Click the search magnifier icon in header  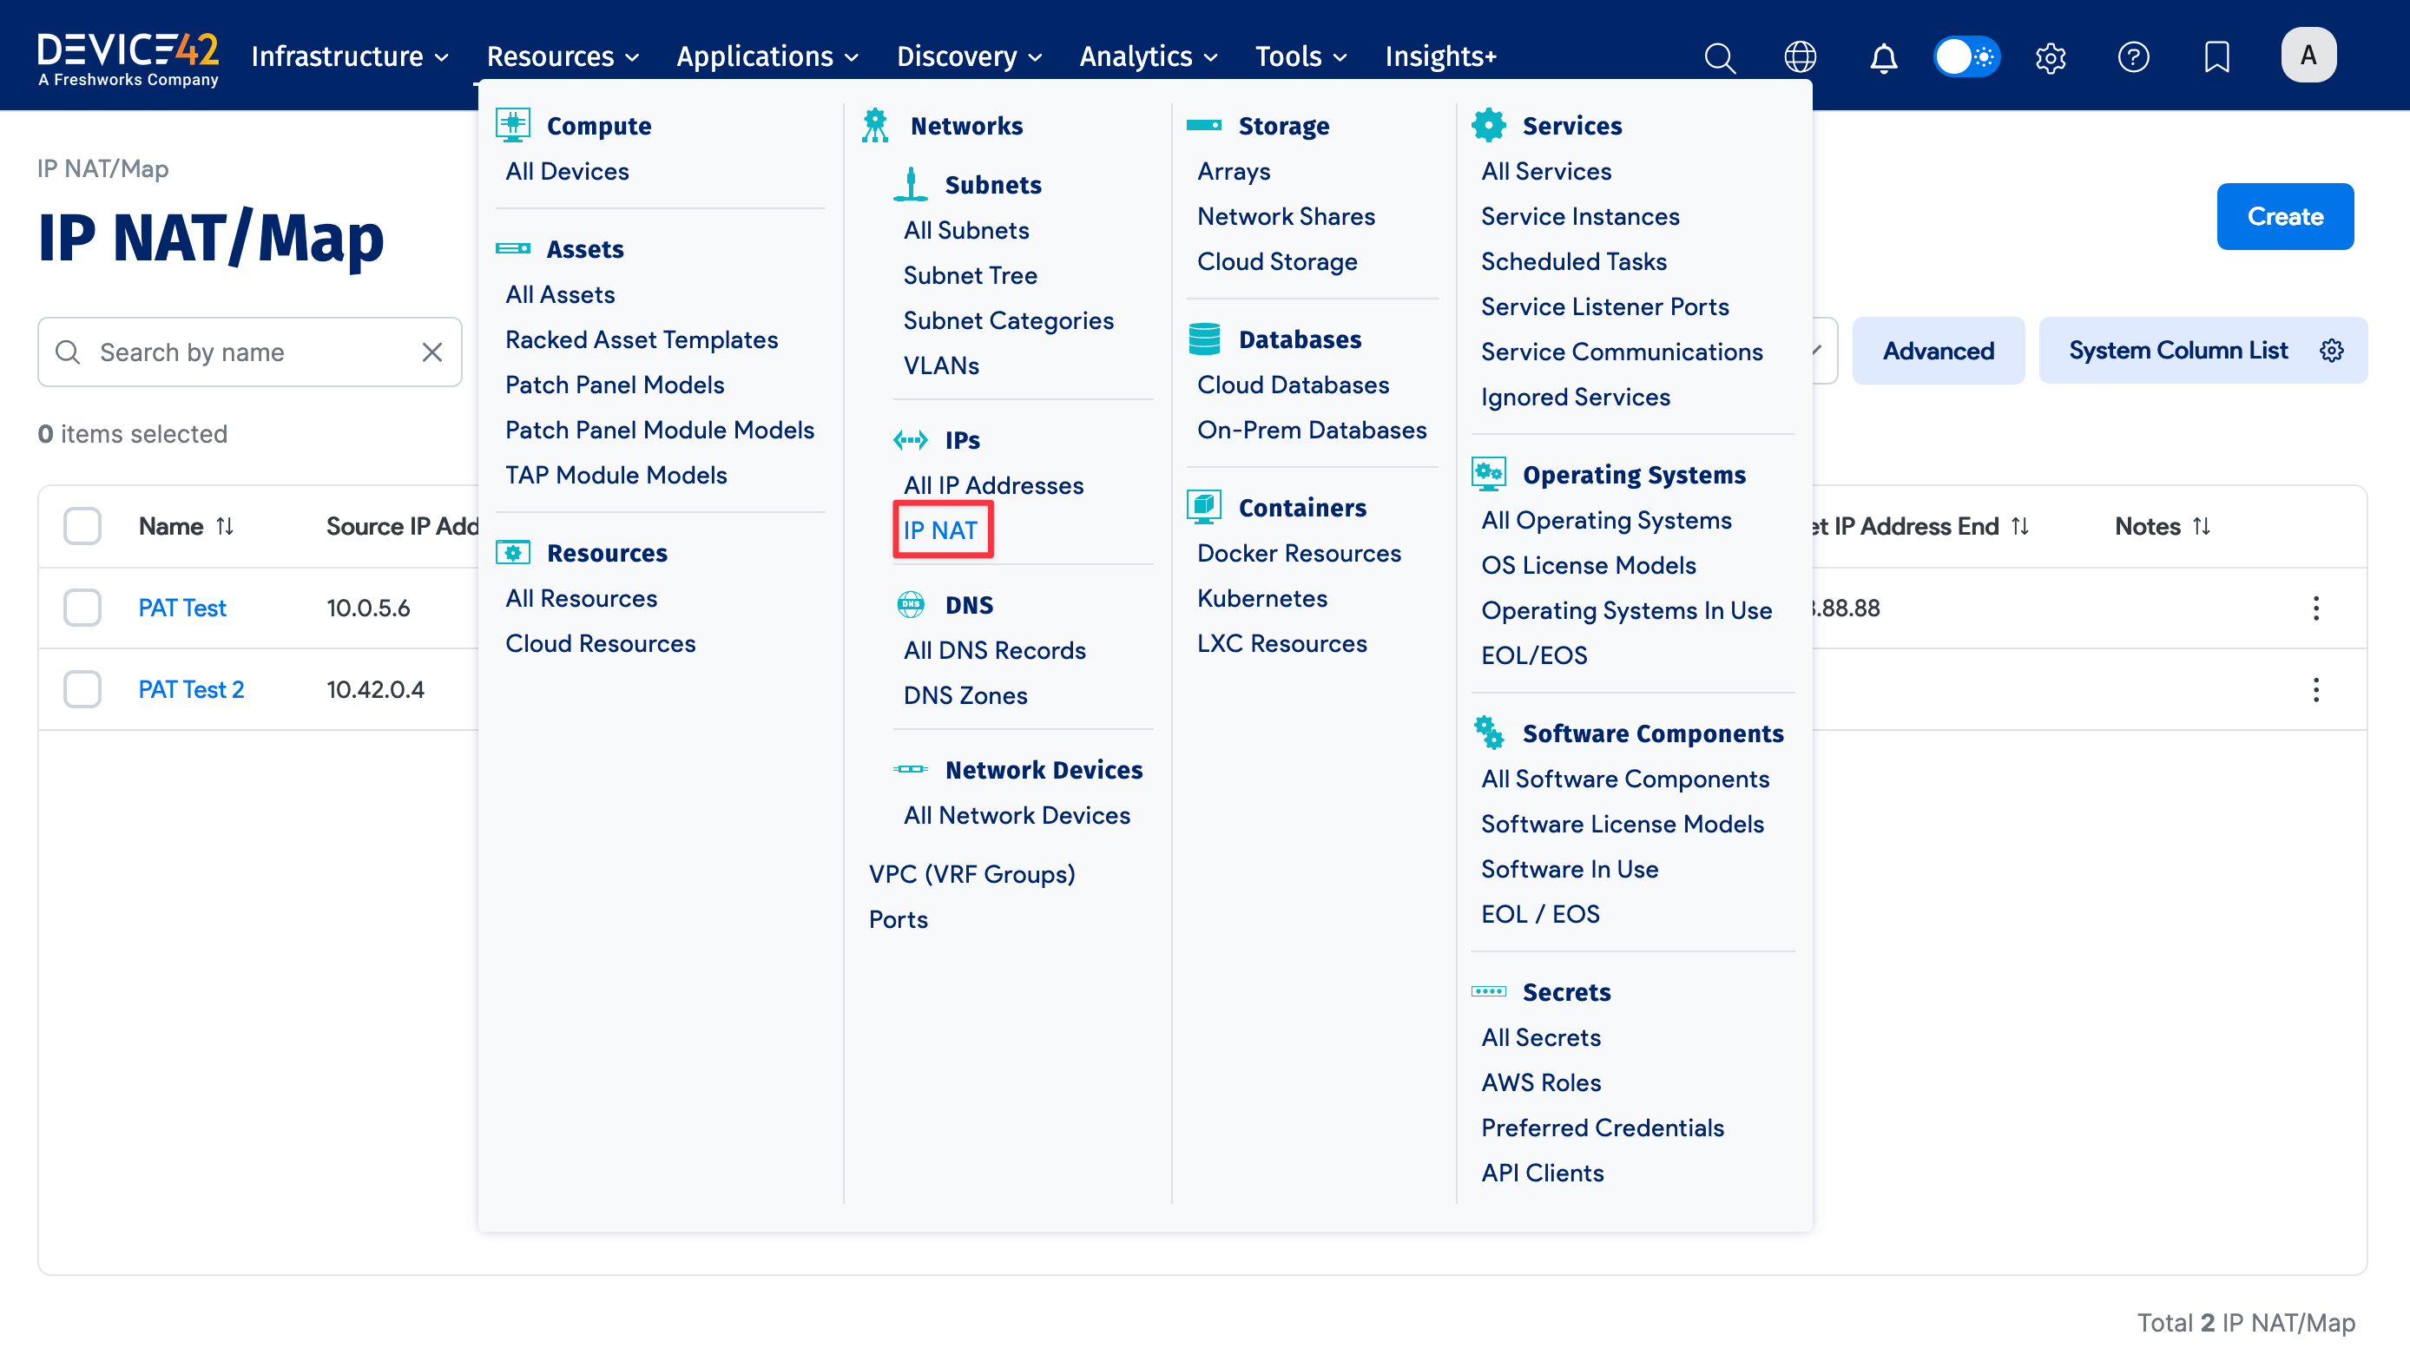coord(1720,57)
